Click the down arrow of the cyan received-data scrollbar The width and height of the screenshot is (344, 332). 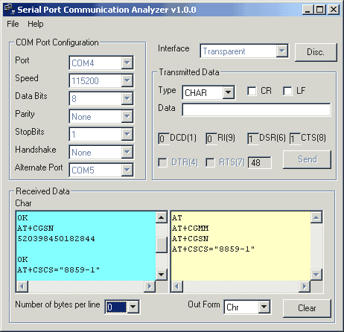tap(162, 275)
